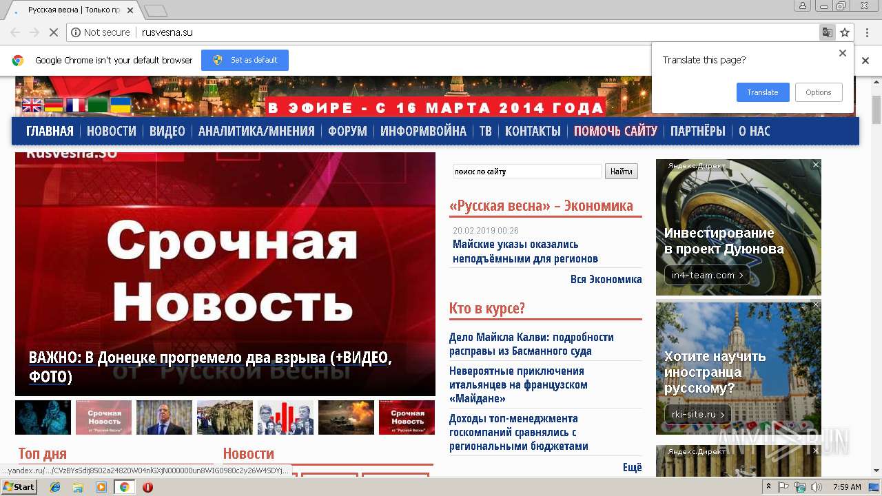Open the КОНТАКТЫ page
The width and height of the screenshot is (882, 496).
[533, 131]
